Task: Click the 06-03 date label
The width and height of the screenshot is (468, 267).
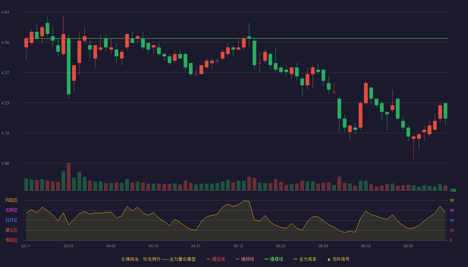Action: (323, 246)
